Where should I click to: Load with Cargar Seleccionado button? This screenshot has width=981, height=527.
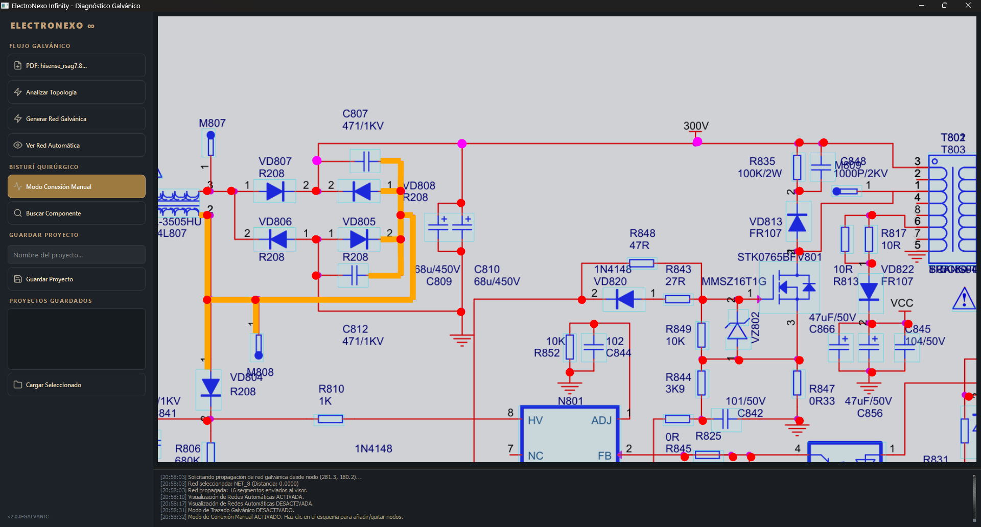77,385
